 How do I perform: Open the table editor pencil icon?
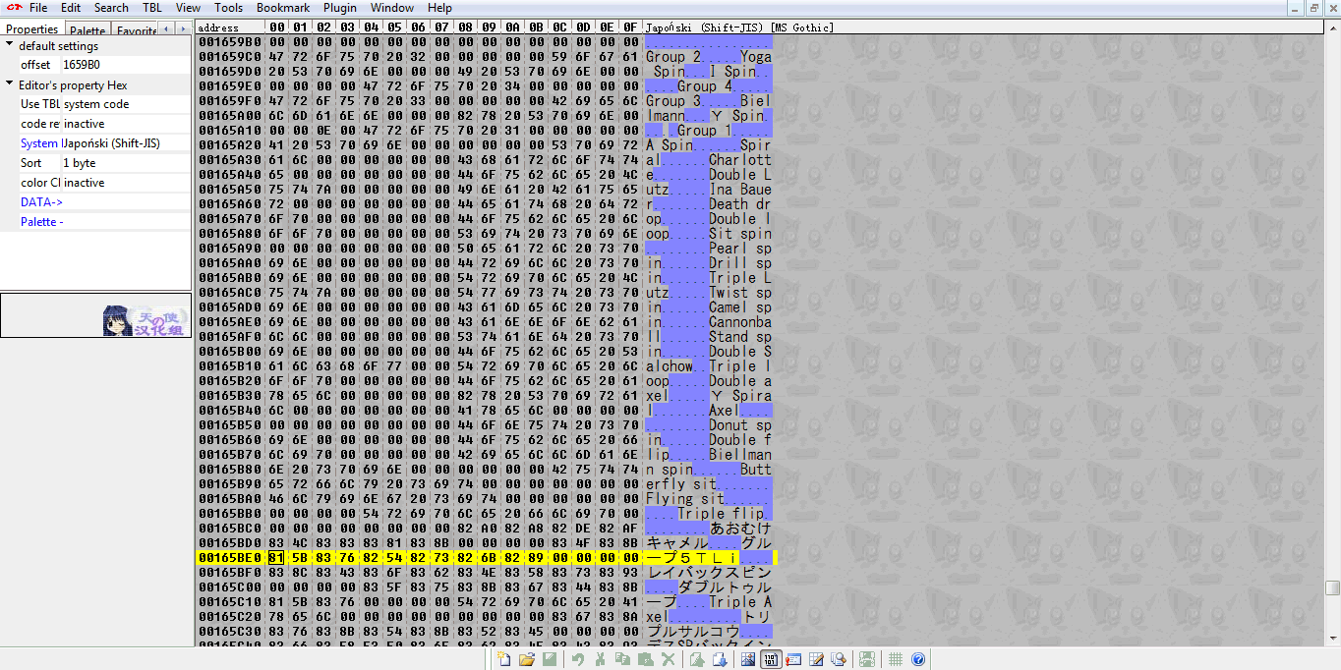pyautogui.click(x=816, y=659)
